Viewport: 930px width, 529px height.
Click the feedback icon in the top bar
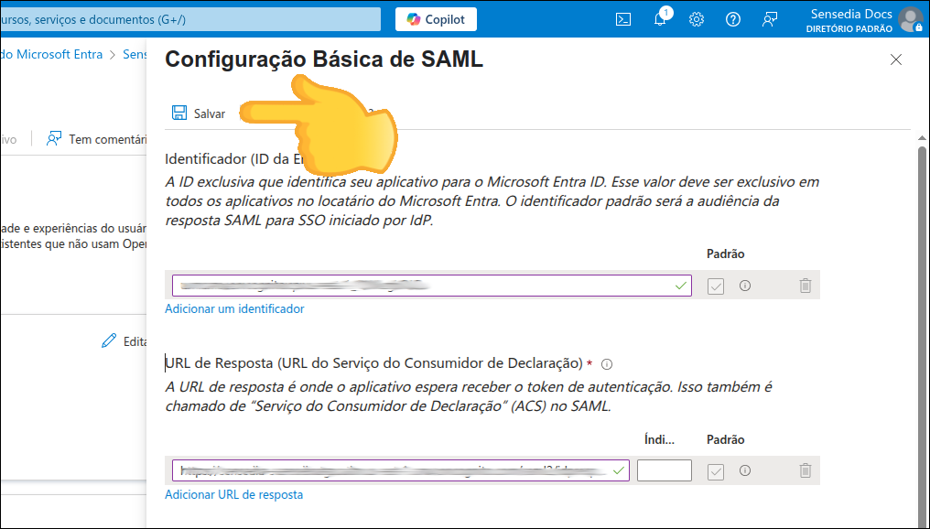tap(770, 18)
